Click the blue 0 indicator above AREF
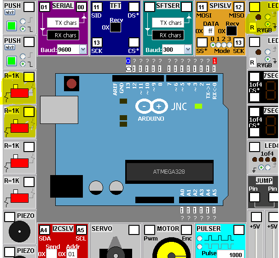This screenshot has height=258, width=279. coord(128,61)
